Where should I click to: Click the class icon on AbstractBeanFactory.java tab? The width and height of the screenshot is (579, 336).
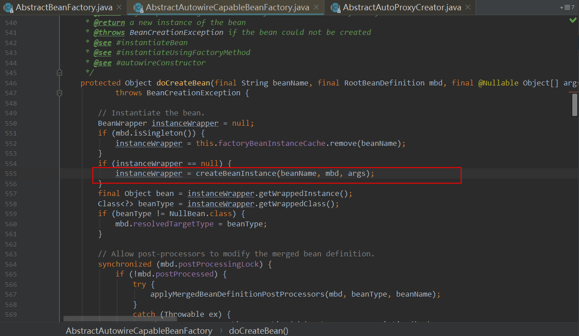(8, 8)
